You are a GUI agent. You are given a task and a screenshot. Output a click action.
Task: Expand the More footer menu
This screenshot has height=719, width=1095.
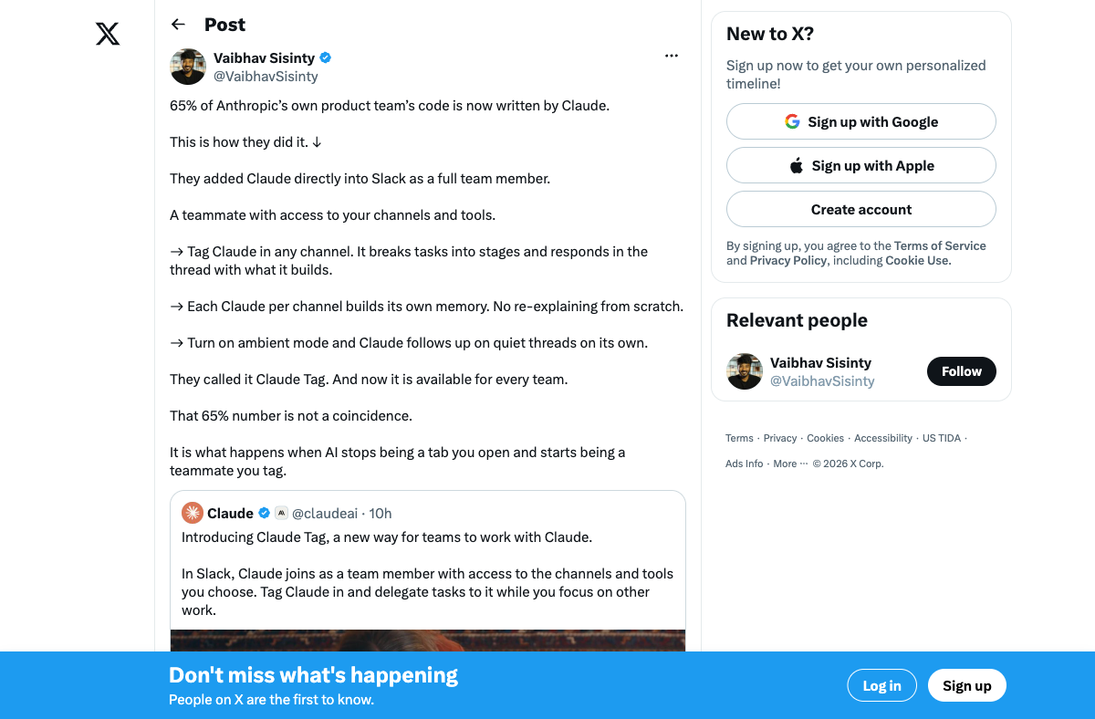[790, 464]
